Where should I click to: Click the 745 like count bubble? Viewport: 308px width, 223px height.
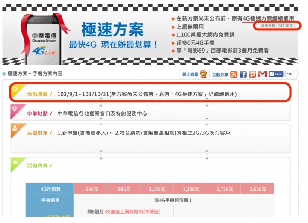[x=289, y=74]
